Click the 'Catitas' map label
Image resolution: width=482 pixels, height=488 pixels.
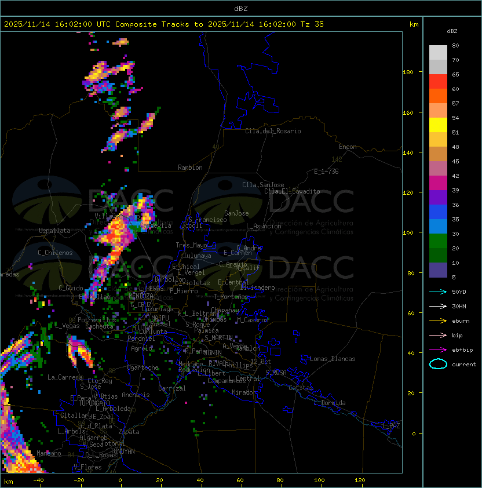[x=301, y=388]
